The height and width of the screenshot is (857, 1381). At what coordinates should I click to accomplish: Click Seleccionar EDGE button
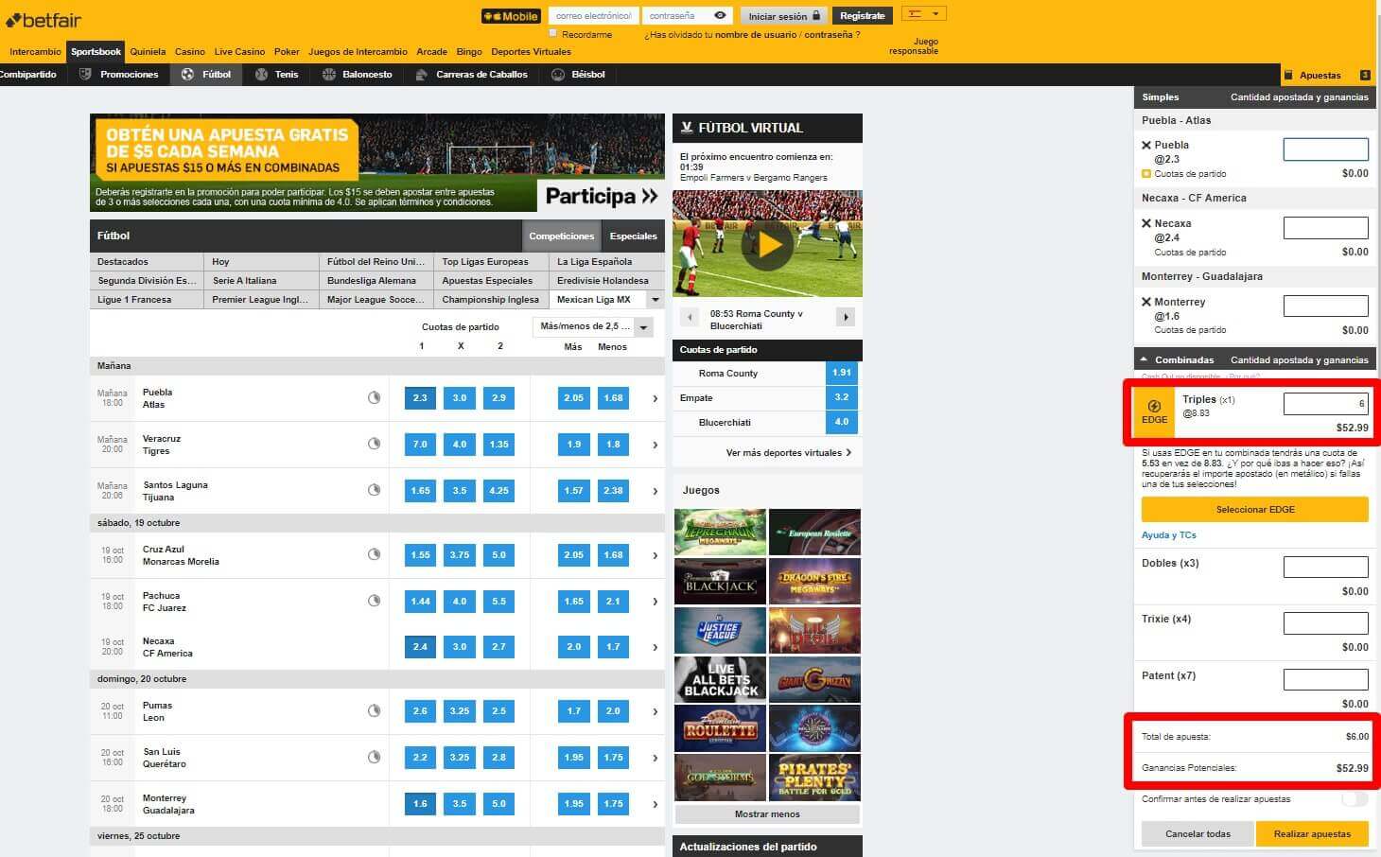(1254, 510)
